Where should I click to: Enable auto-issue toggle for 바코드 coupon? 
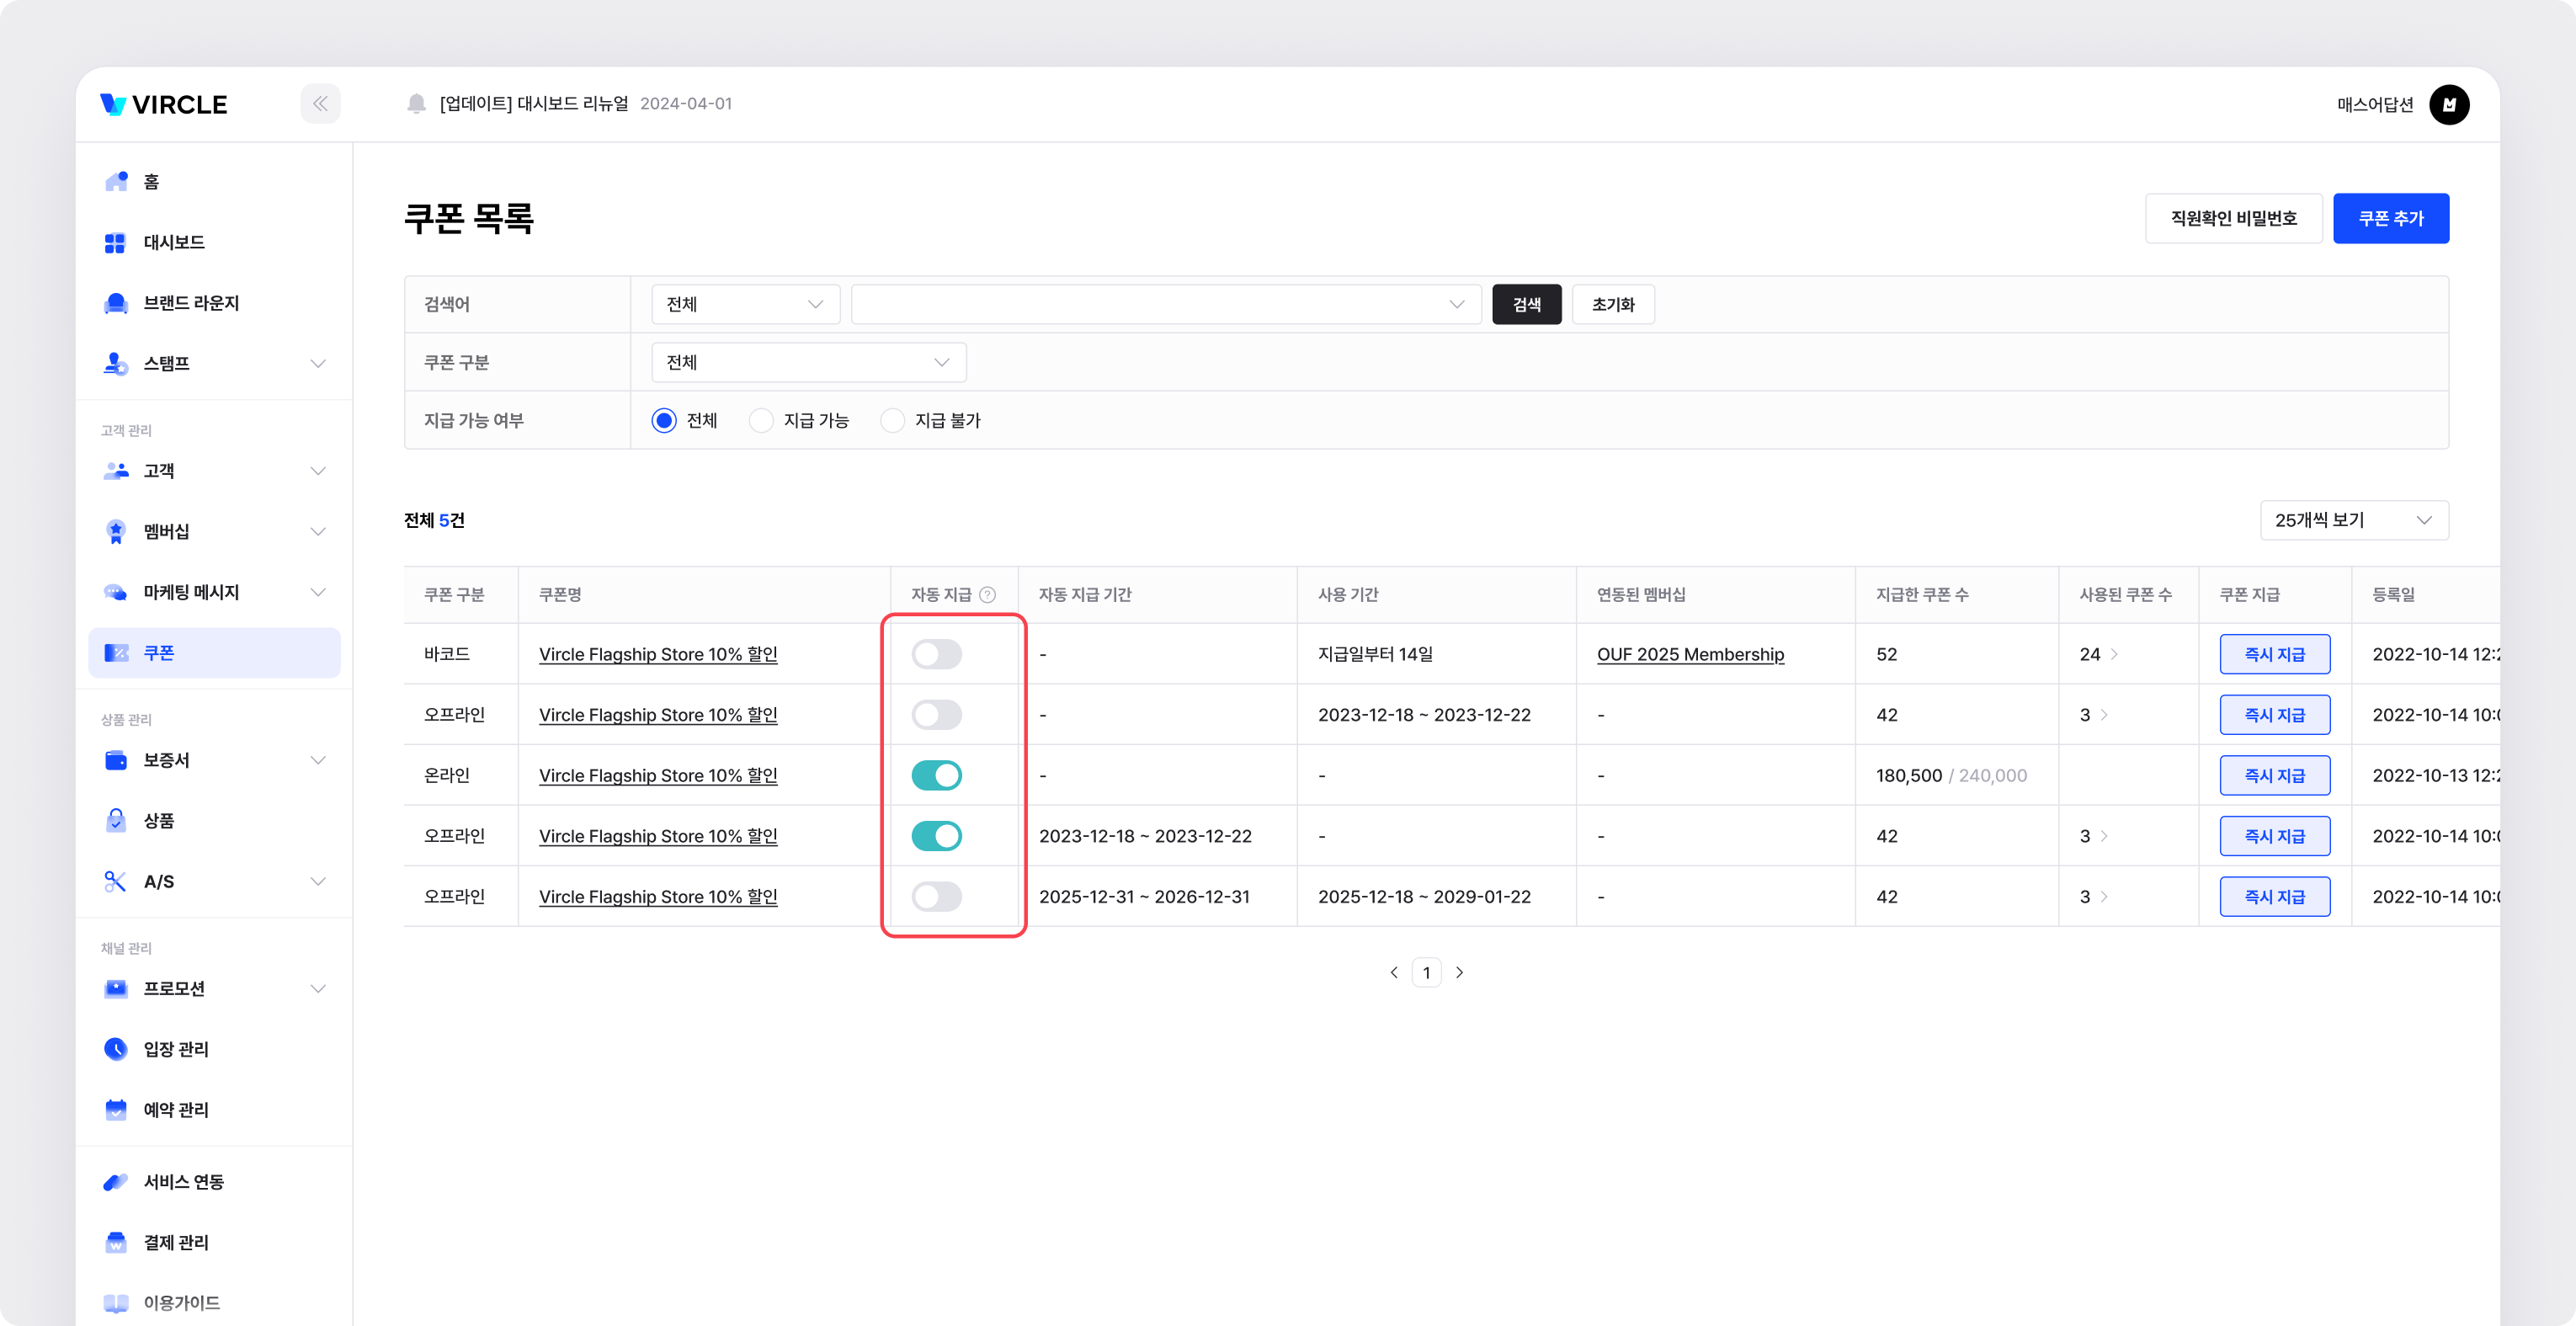pyautogui.click(x=936, y=654)
